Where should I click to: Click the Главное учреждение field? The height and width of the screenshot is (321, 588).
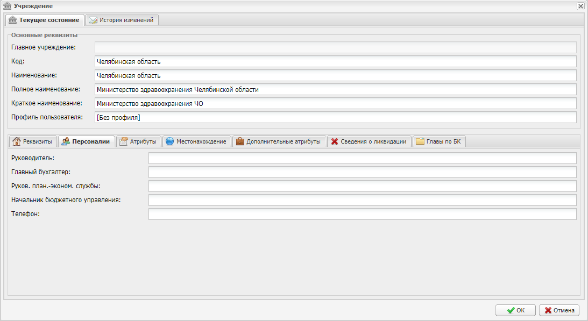pos(335,47)
